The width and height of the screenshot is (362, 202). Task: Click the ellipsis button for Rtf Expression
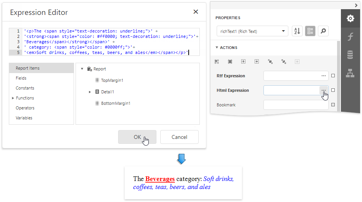click(x=324, y=76)
